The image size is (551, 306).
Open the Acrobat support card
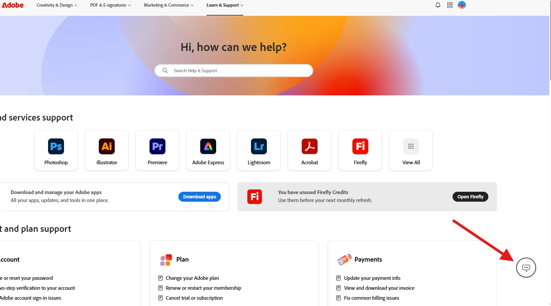[310, 150]
